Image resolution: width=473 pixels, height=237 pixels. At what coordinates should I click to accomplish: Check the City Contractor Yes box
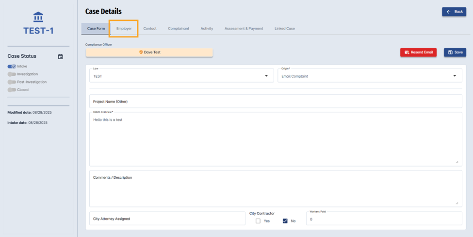(x=258, y=221)
